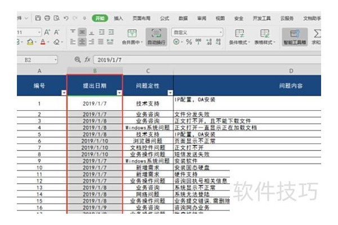Image resolution: width=338 pixels, height=225 pixels.
Task: Switch to the 插入 tab
Action: (x=118, y=19)
